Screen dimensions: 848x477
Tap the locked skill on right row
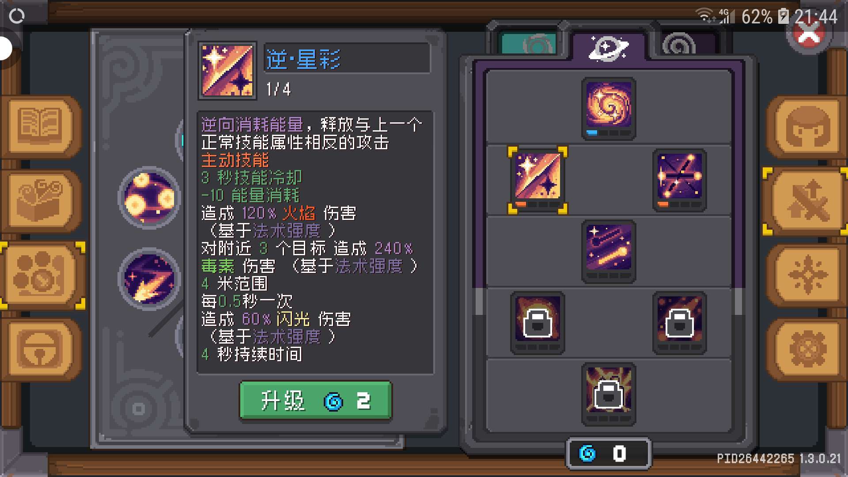coord(679,323)
